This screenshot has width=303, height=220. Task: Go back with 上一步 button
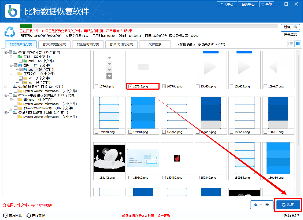coord(262,205)
